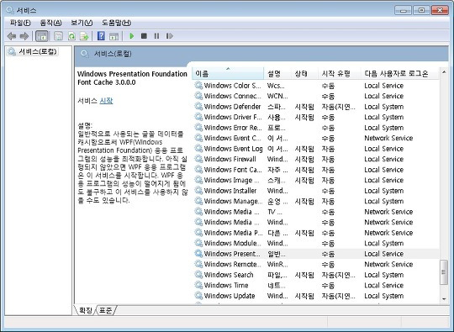The image size is (454, 332).
Task: Select the Windows Image ... service row
Action: coord(316,180)
